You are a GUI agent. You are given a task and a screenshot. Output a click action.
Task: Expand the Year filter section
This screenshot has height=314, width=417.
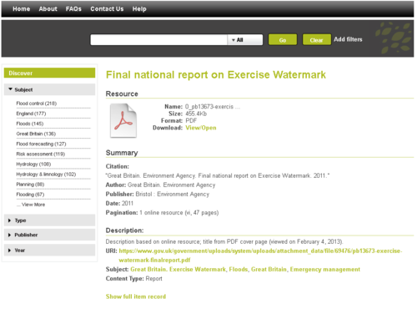point(49,250)
